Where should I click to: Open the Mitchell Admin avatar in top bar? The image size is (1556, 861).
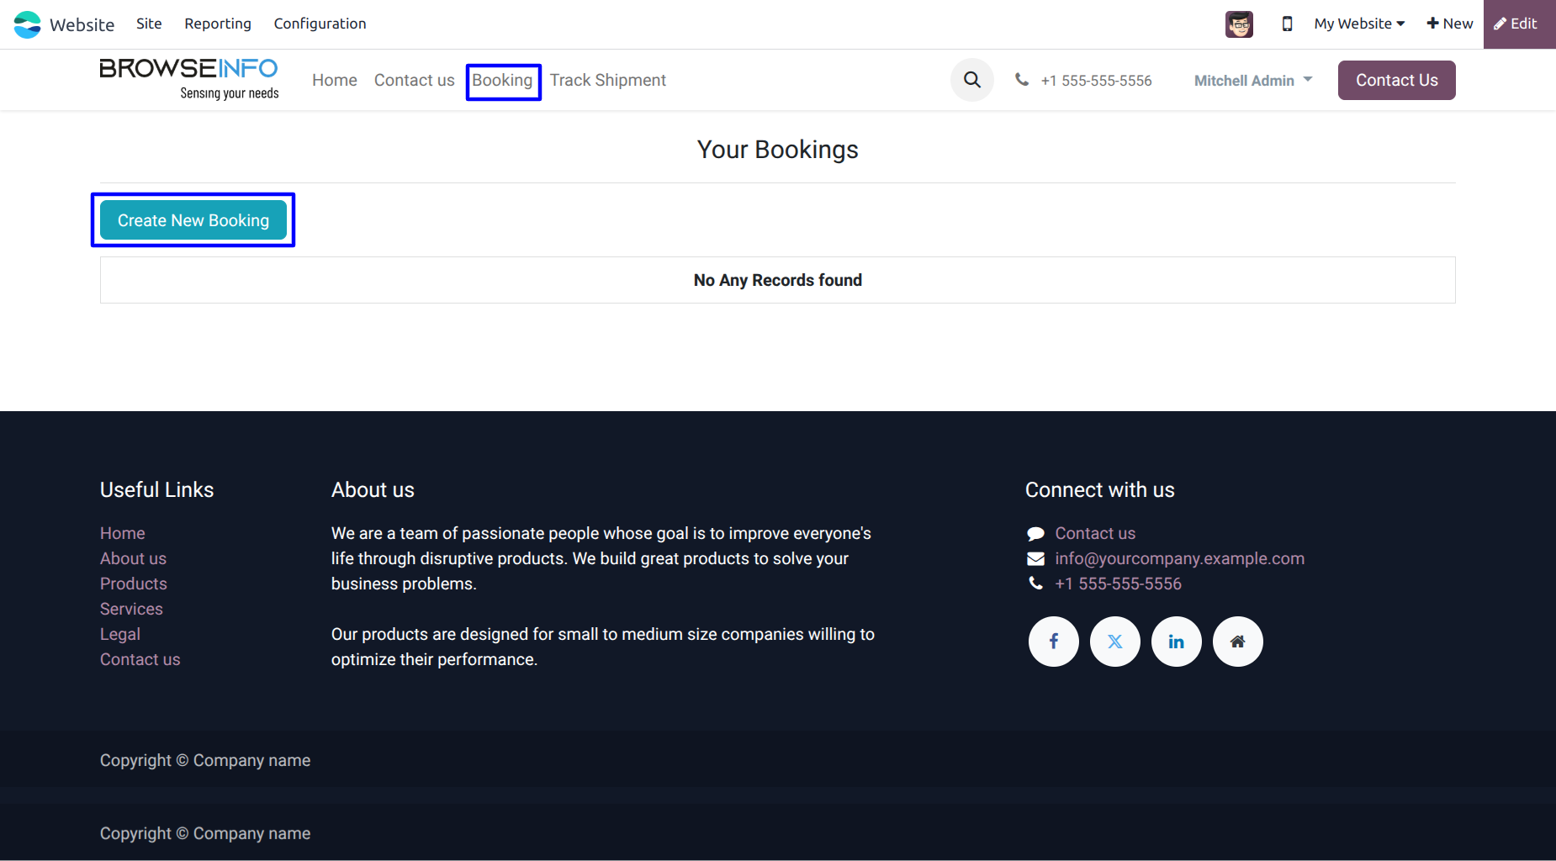1239,24
